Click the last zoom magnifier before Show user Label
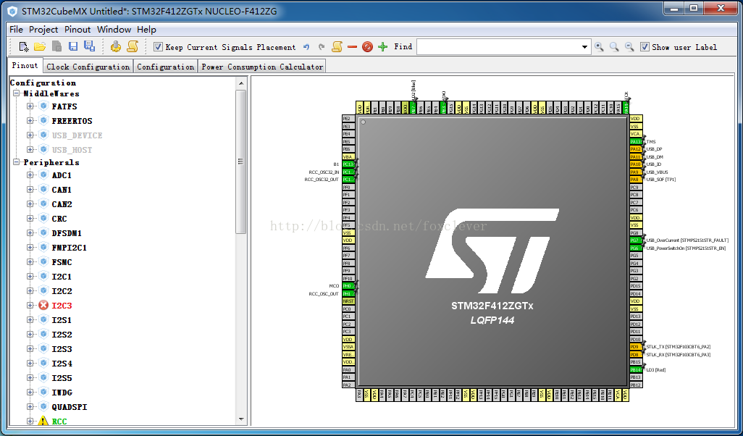This screenshot has width=743, height=436. pyautogui.click(x=629, y=46)
